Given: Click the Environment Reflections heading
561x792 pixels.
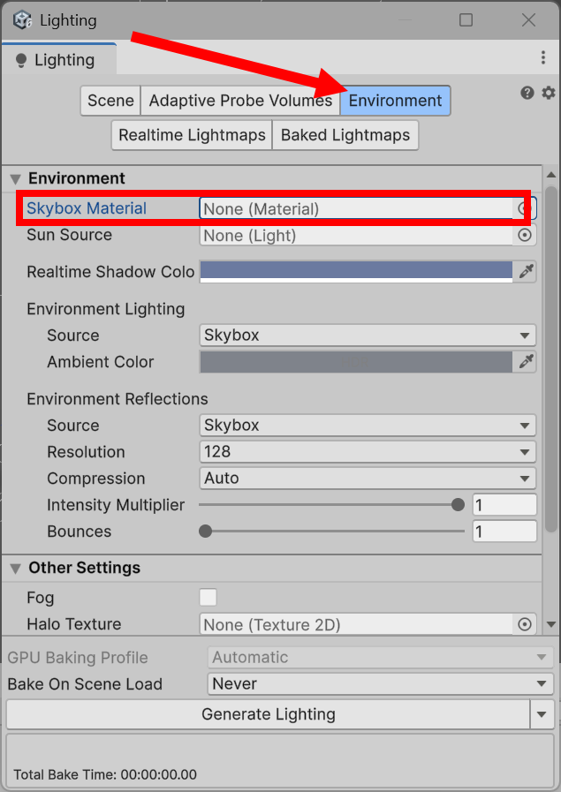Looking at the screenshot, I should click(x=118, y=399).
